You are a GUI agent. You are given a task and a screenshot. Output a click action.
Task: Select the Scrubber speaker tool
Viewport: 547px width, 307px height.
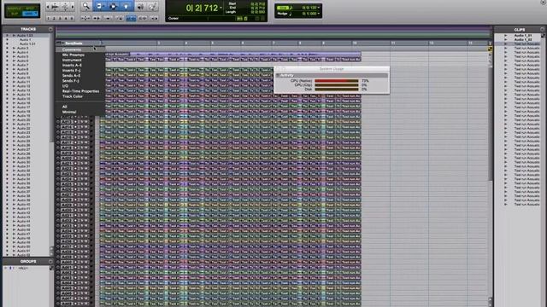tap(140, 6)
